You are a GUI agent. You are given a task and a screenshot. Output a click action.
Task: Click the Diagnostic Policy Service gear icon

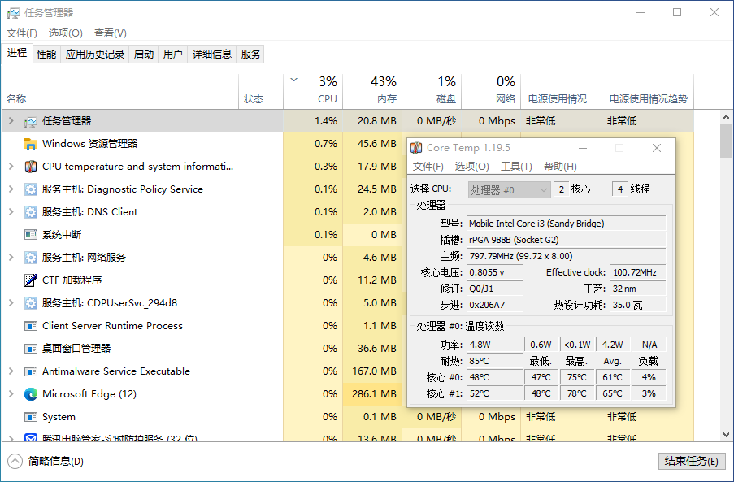pos(31,189)
